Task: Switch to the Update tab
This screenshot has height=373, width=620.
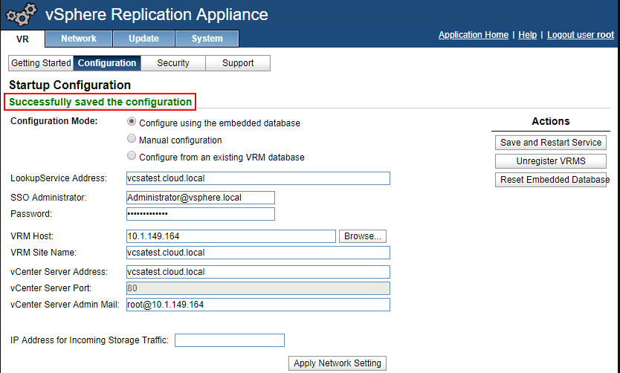Action: pos(143,39)
